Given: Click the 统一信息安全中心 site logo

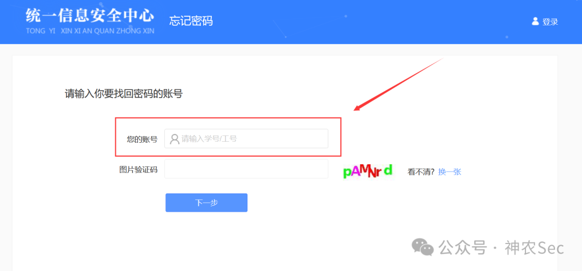Looking at the screenshot, I should [x=90, y=16].
